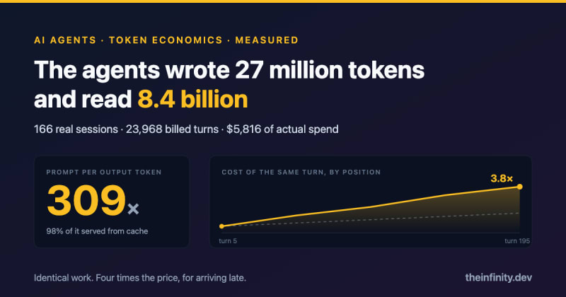The height and width of the screenshot is (297, 566).
Task: Click the MEASURED label
Action: click(267, 40)
